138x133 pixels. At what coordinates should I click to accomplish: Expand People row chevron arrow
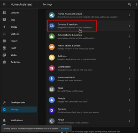[129, 100]
